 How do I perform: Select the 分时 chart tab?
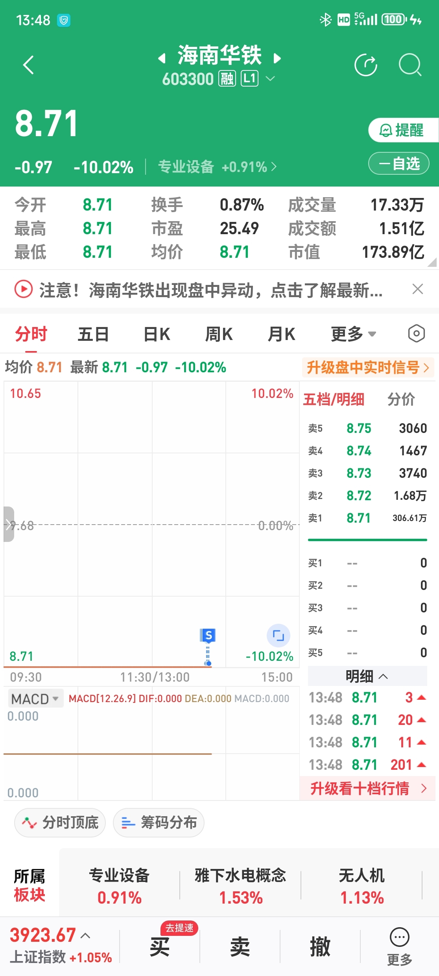pyautogui.click(x=31, y=334)
